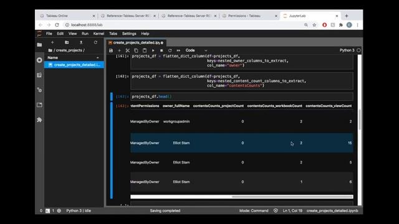The image size is (399, 224).
Task: Click the contentsCounts_workbookCount column header
Action: (274, 106)
